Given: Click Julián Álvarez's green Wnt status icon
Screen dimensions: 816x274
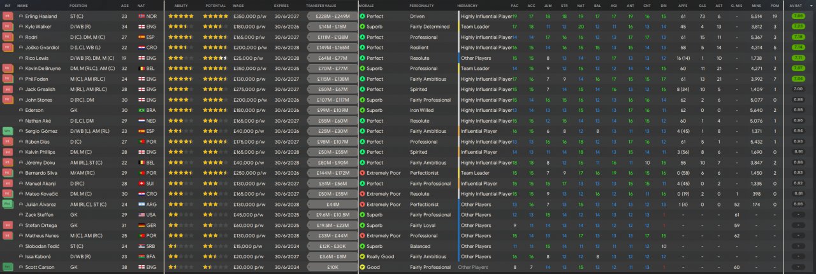Looking at the screenshot, I should point(8,204).
